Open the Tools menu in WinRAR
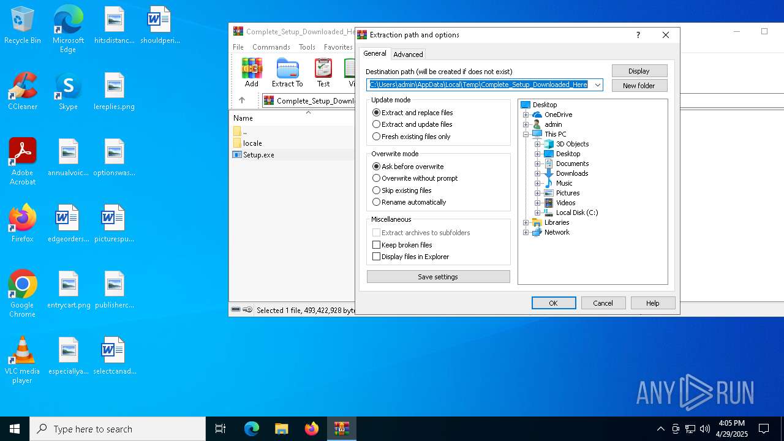784x441 pixels. click(x=307, y=47)
